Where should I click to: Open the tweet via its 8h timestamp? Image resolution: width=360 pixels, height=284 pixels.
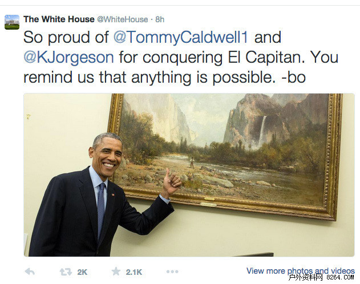160,19
